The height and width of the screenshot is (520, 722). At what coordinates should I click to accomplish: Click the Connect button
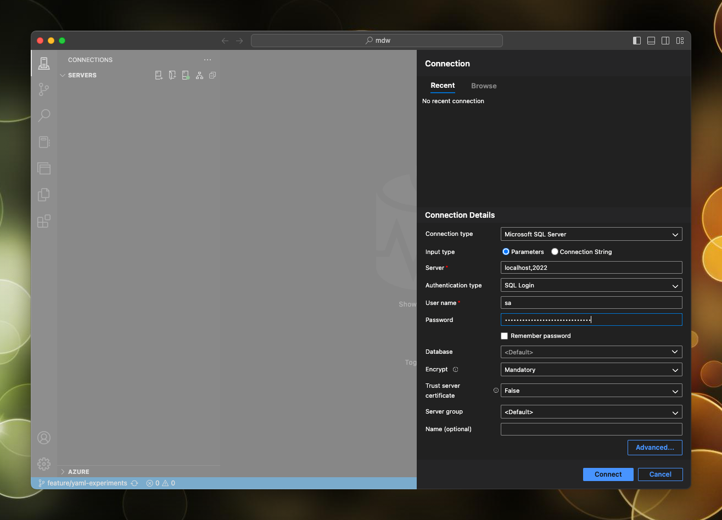coord(608,474)
